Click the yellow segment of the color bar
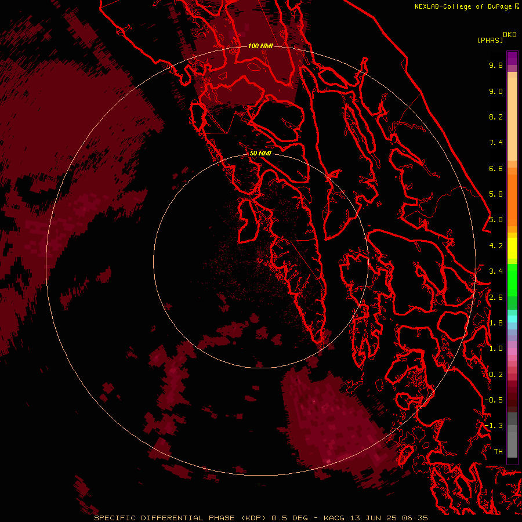This screenshot has width=522, height=522. (x=512, y=248)
